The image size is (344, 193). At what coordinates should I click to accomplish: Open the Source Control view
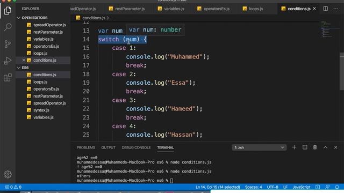click(8, 44)
